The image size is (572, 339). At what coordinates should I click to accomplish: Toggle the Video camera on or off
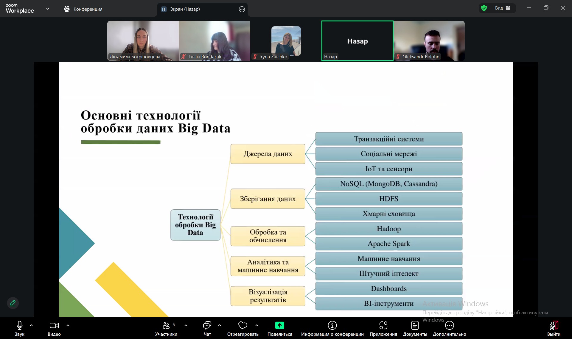[x=54, y=326]
